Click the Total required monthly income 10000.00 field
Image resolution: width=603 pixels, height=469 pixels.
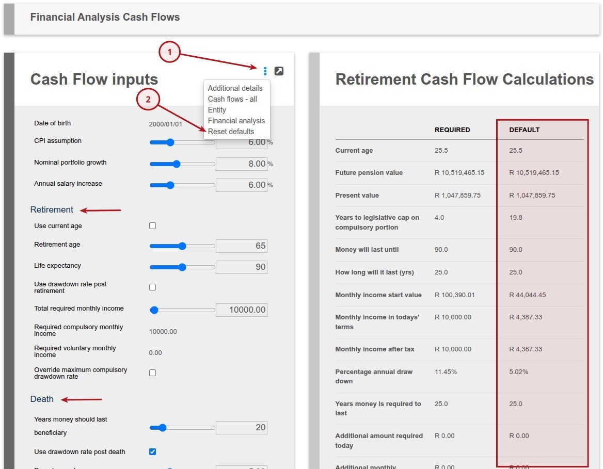[242, 310]
